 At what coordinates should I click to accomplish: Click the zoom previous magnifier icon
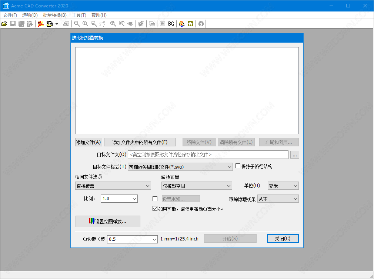point(122,24)
